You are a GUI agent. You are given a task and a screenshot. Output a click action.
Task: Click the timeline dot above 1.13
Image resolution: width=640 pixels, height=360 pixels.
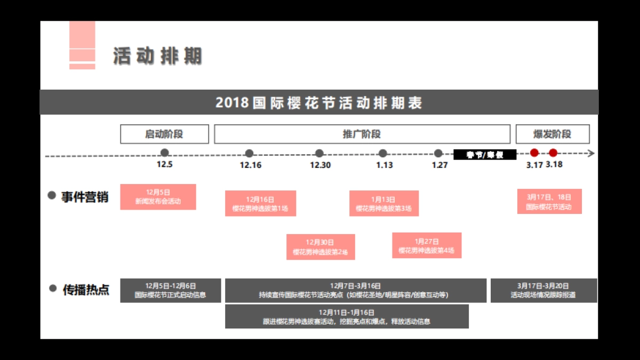383,153
